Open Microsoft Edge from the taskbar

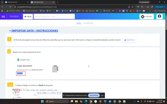[x=86, y=101]
